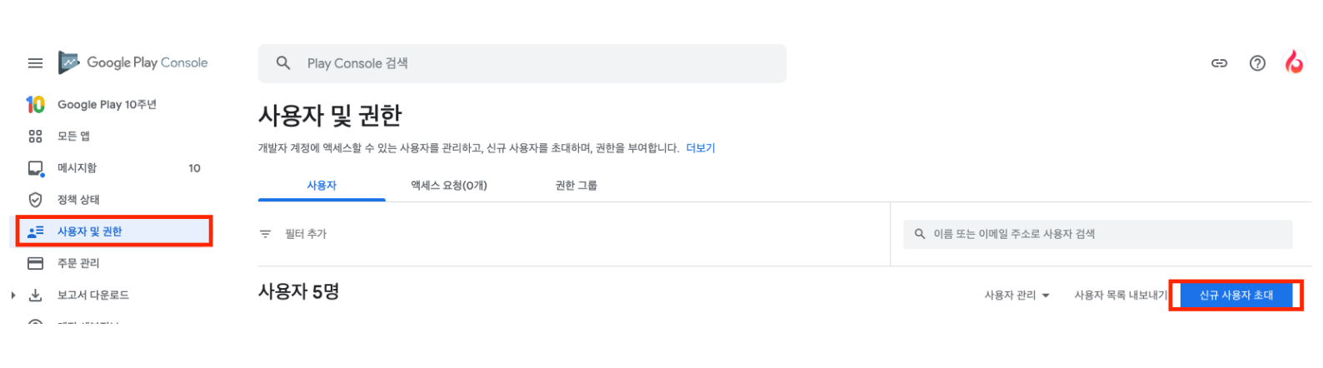Open 모든 앱 in the sidebar

point(73,137)
